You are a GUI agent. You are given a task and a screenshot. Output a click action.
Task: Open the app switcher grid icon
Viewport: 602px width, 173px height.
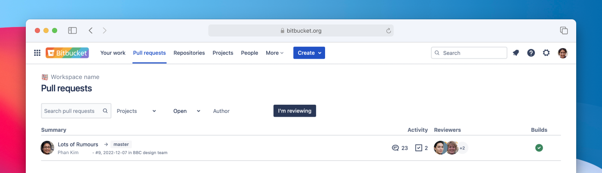pos(37,53)
